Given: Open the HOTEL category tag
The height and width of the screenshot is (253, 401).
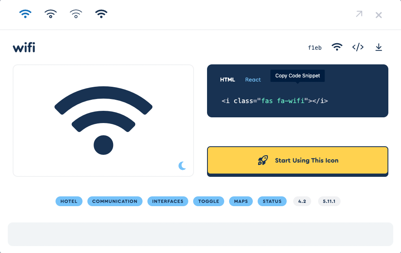Looking at the screenshot, I should tap(69, 201).
